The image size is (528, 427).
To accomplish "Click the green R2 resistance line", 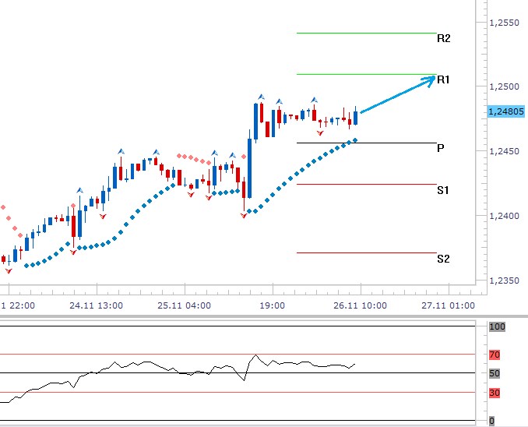I will 366,33.
